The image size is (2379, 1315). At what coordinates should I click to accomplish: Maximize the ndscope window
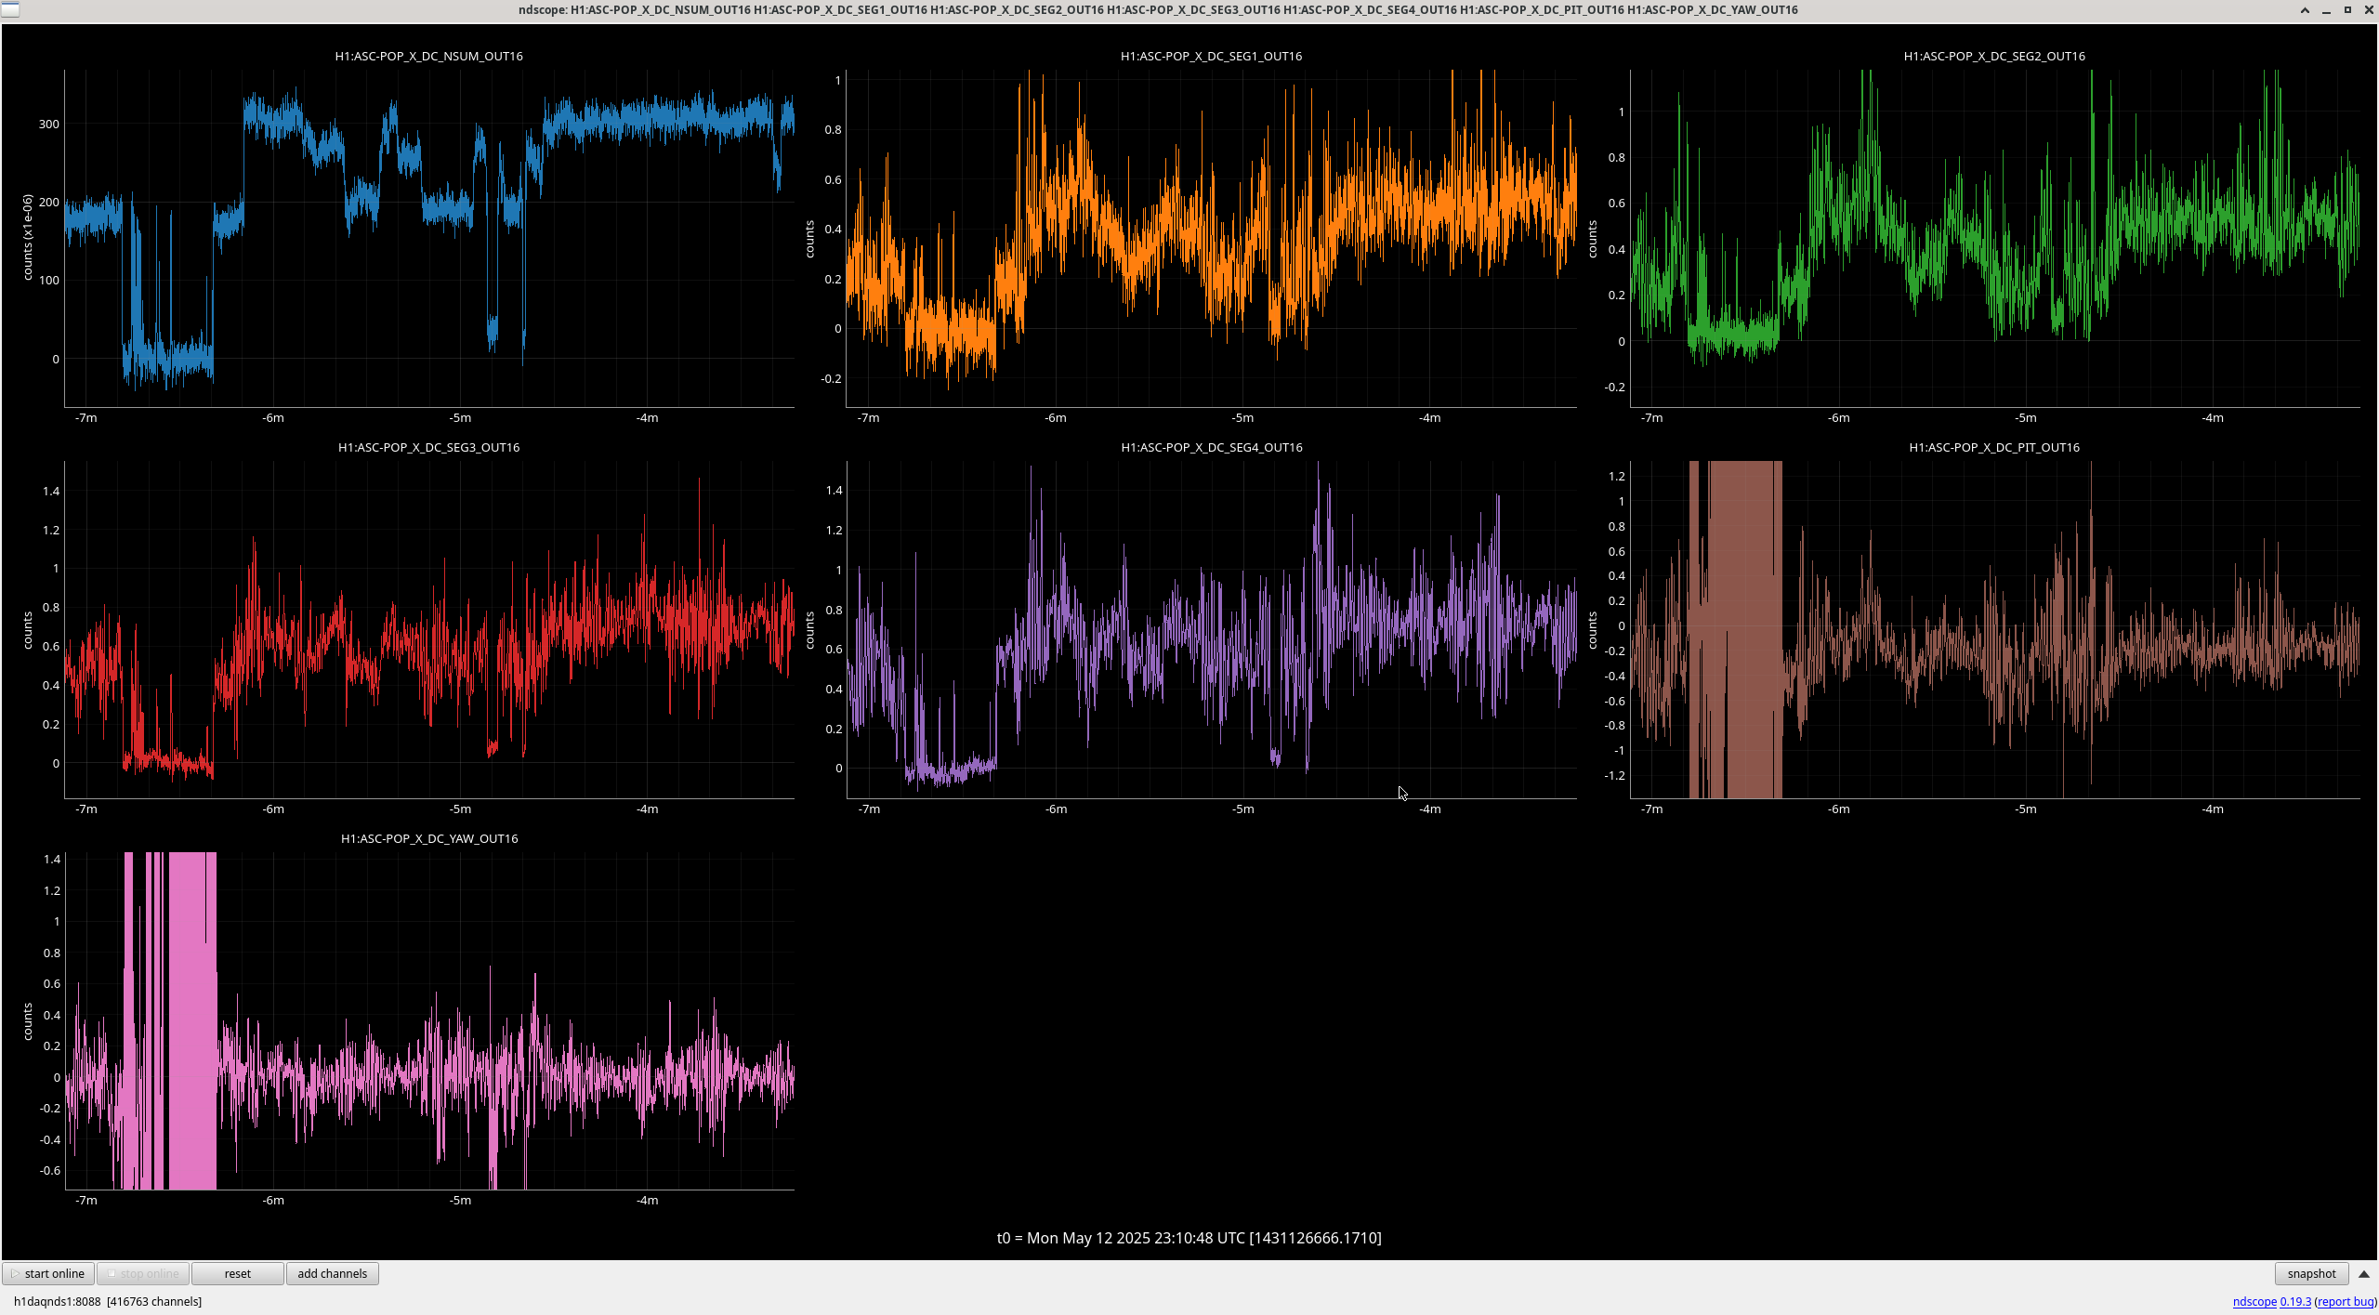point(2347,10)
